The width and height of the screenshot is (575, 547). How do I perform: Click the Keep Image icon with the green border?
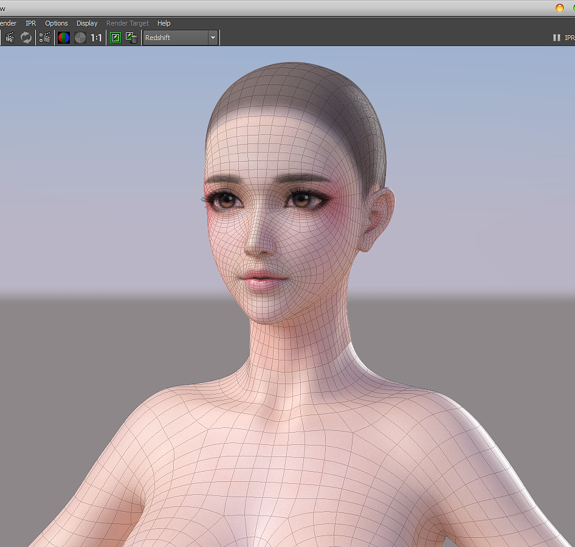coord(115,38)
